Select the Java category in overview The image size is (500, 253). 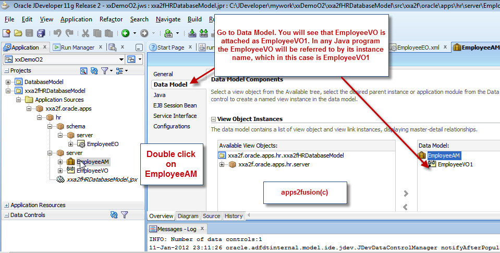(x=159, y=95)
